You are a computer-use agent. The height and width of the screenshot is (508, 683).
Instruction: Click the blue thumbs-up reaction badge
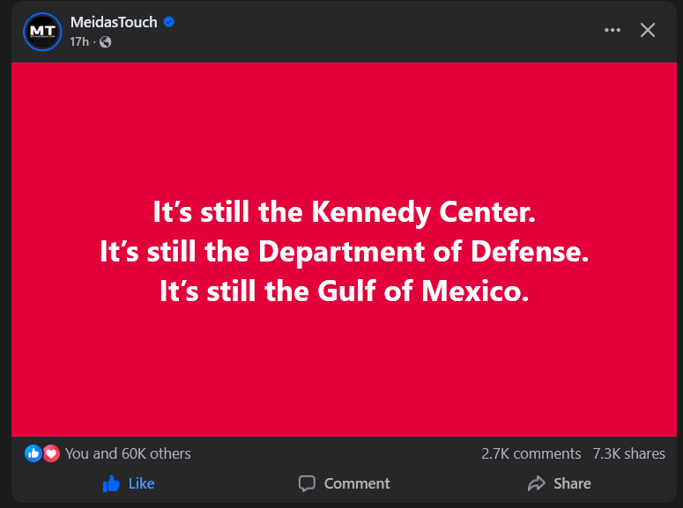33,453
